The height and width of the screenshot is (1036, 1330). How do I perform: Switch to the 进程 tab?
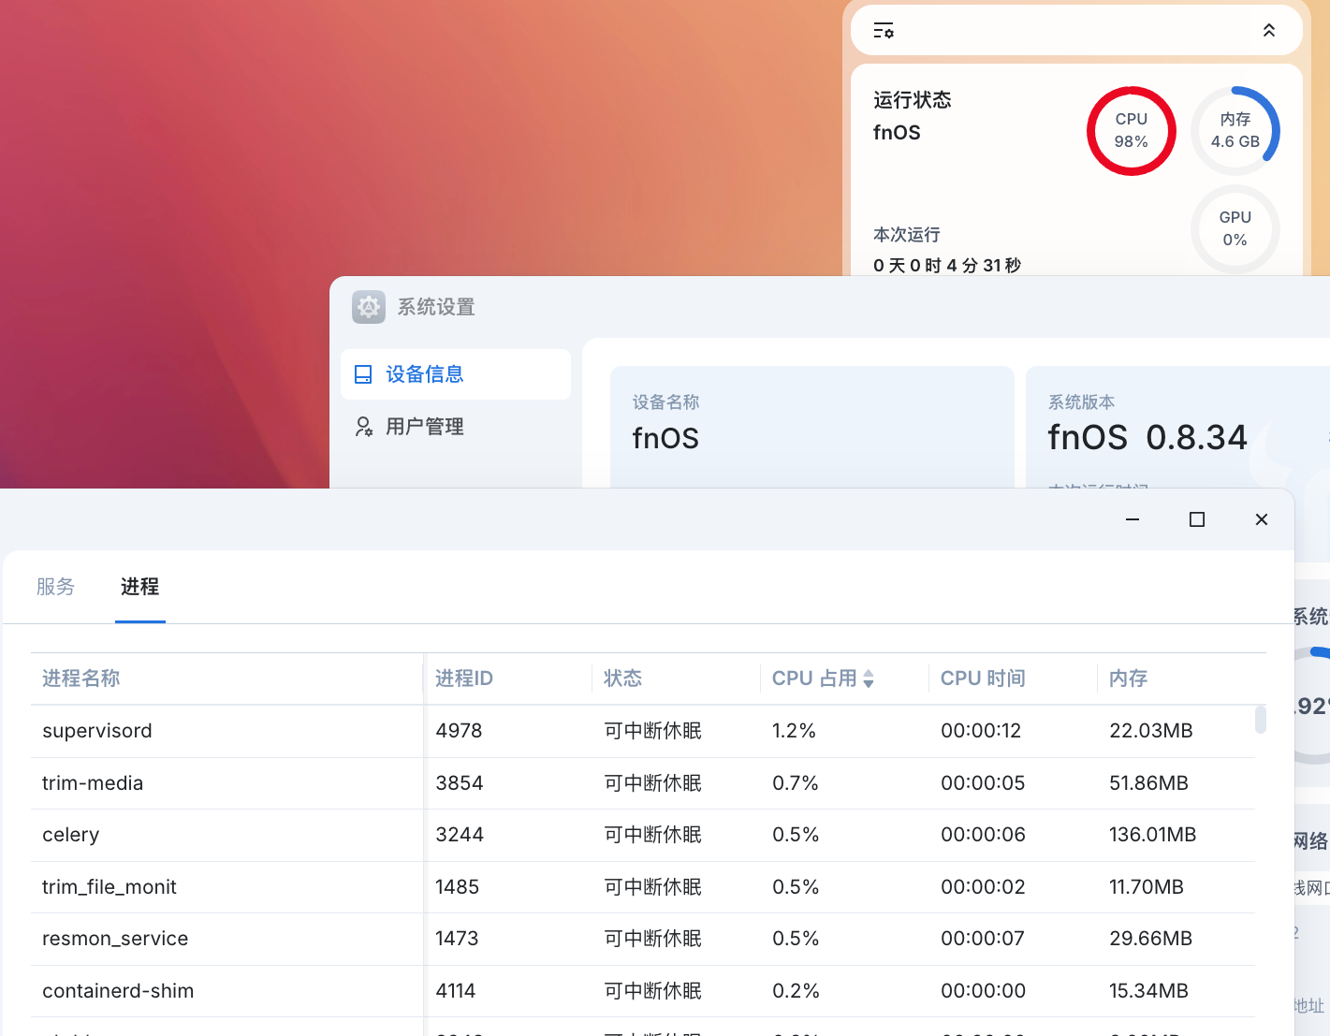pyautogui.click(x=139, y=587)
